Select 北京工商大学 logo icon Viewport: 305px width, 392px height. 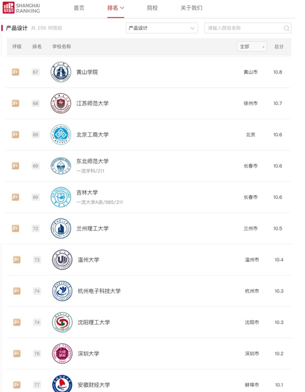[x=61, y=135]
